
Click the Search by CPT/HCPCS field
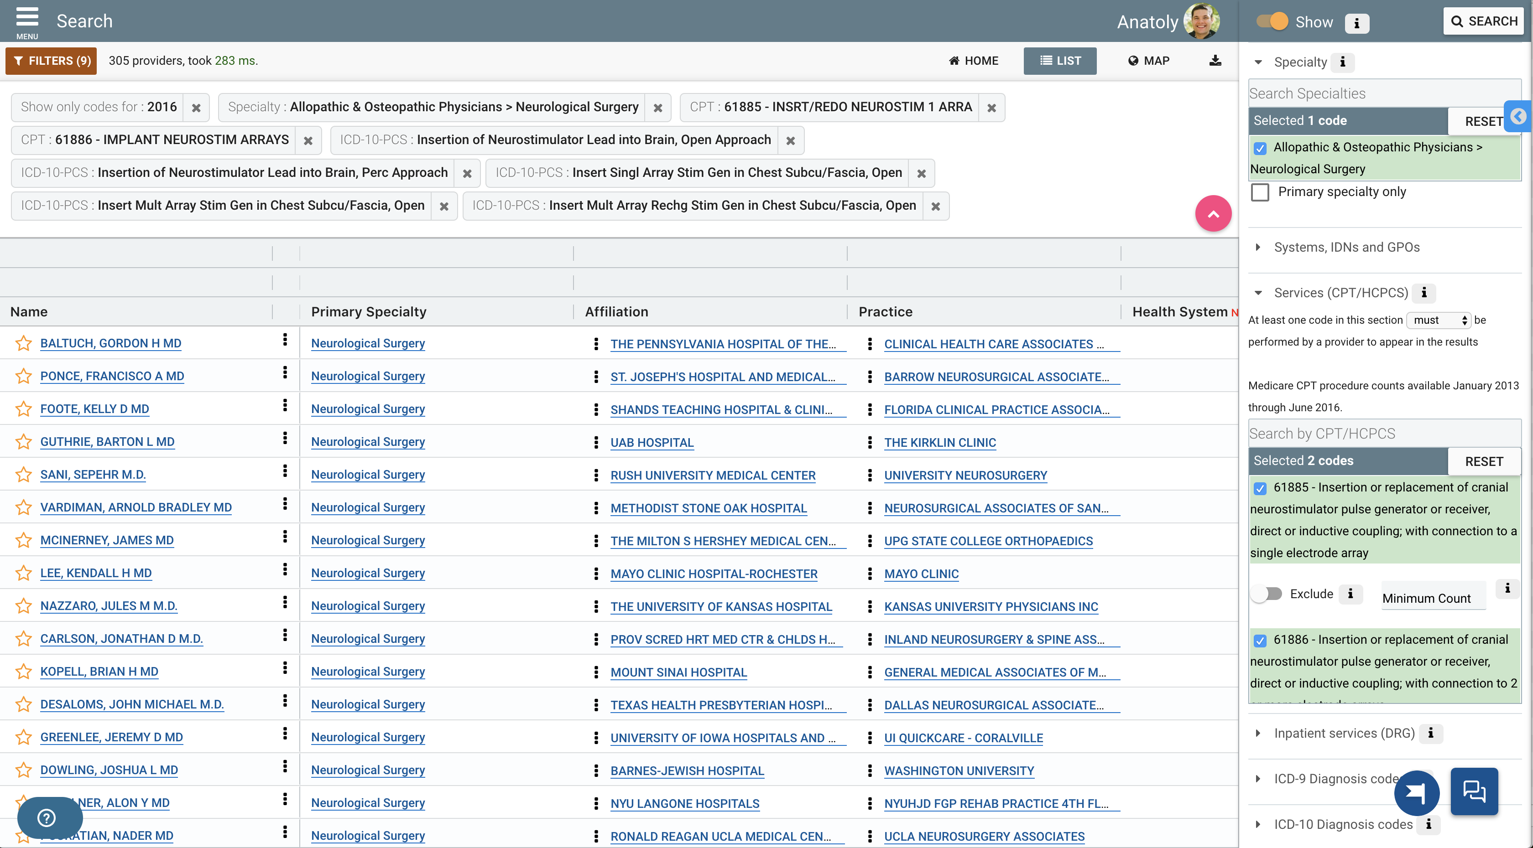pos(1384,434)
